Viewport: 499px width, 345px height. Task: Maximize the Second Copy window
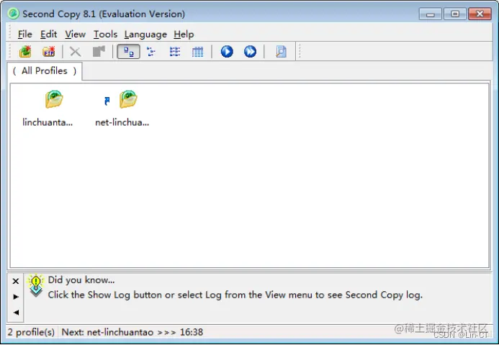tap(455, 14)
